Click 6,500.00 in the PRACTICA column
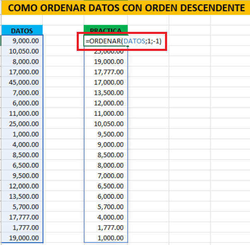The height and width of the screenshot is (245, 250). pyautogui.click(x=106, y=186)
